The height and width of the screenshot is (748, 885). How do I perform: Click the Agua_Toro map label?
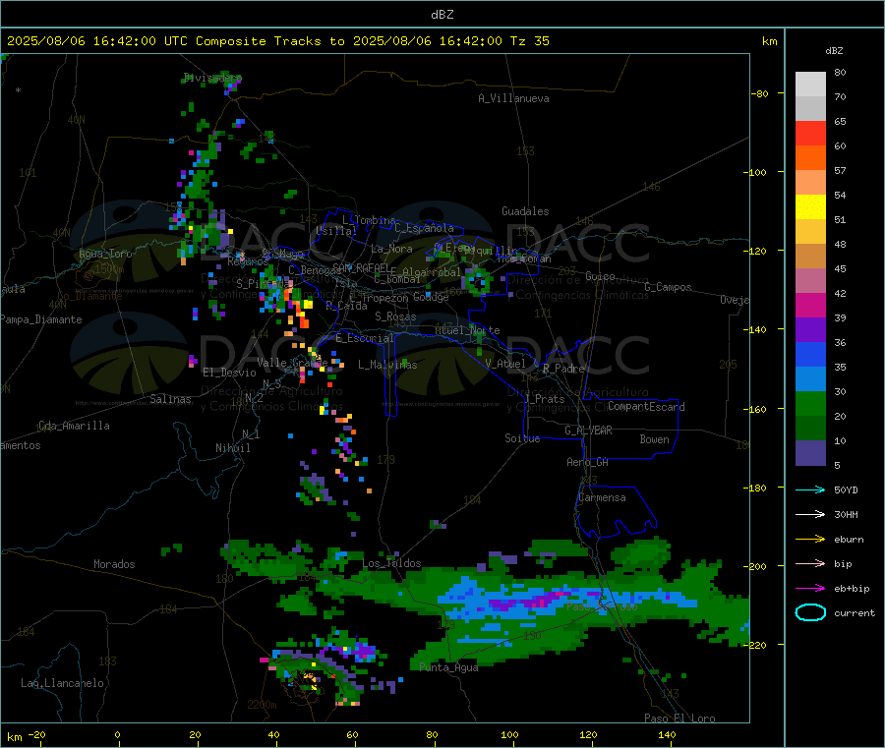click(x=105, y=254)
